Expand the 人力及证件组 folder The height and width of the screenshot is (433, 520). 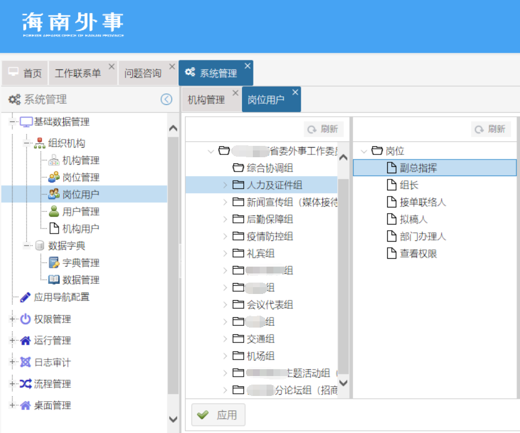point(224,185)
